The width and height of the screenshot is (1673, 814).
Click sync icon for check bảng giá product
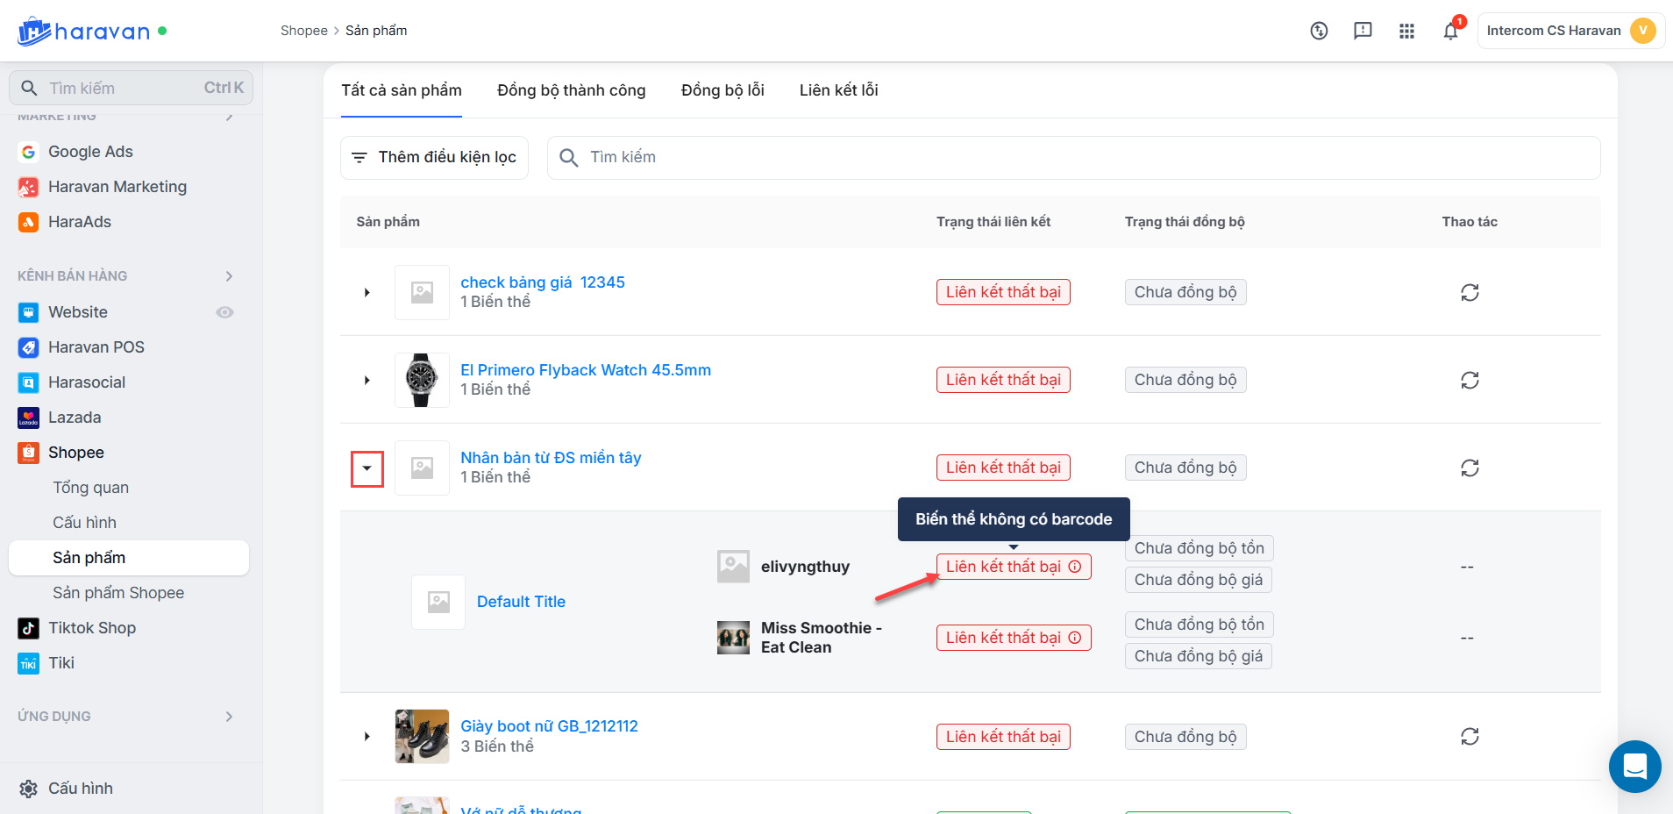(x=1470, y=293)
